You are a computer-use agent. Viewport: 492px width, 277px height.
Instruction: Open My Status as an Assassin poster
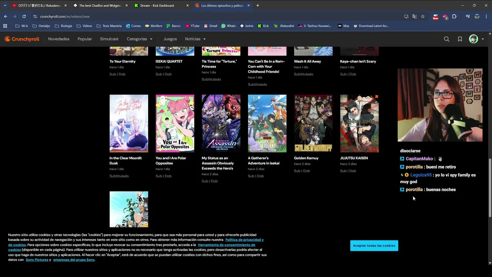(221, 123)
